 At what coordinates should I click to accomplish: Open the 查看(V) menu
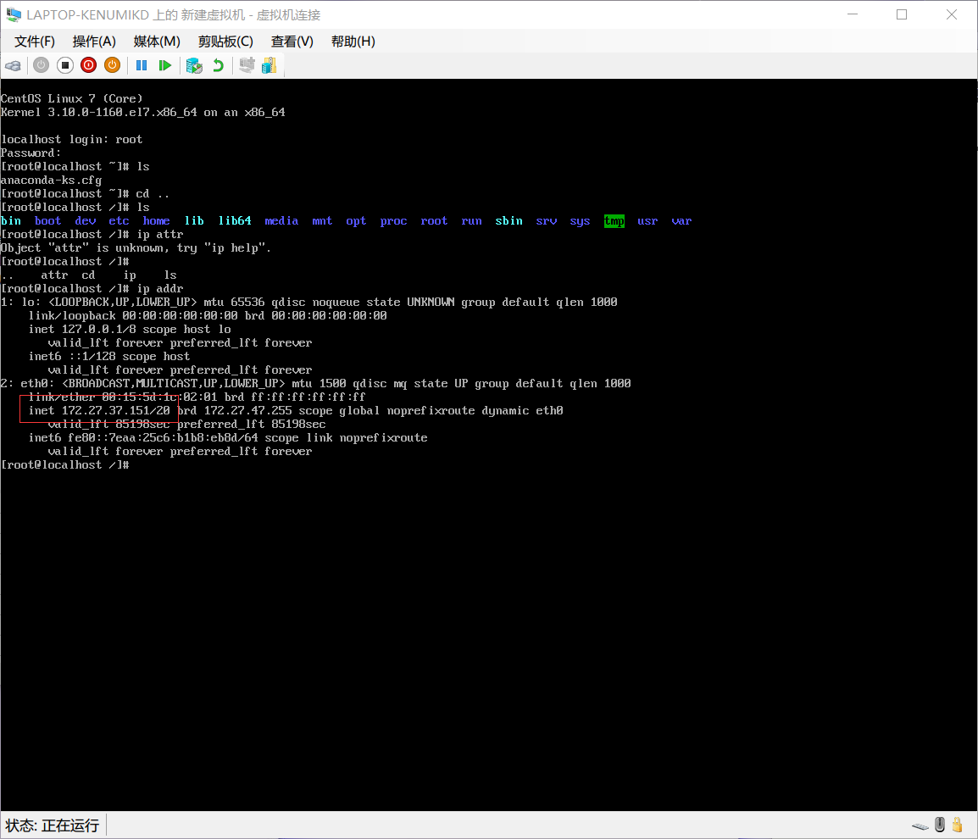292,42
